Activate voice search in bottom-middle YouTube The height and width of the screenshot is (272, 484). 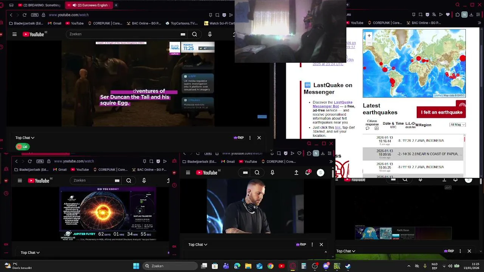coord(272,173)
